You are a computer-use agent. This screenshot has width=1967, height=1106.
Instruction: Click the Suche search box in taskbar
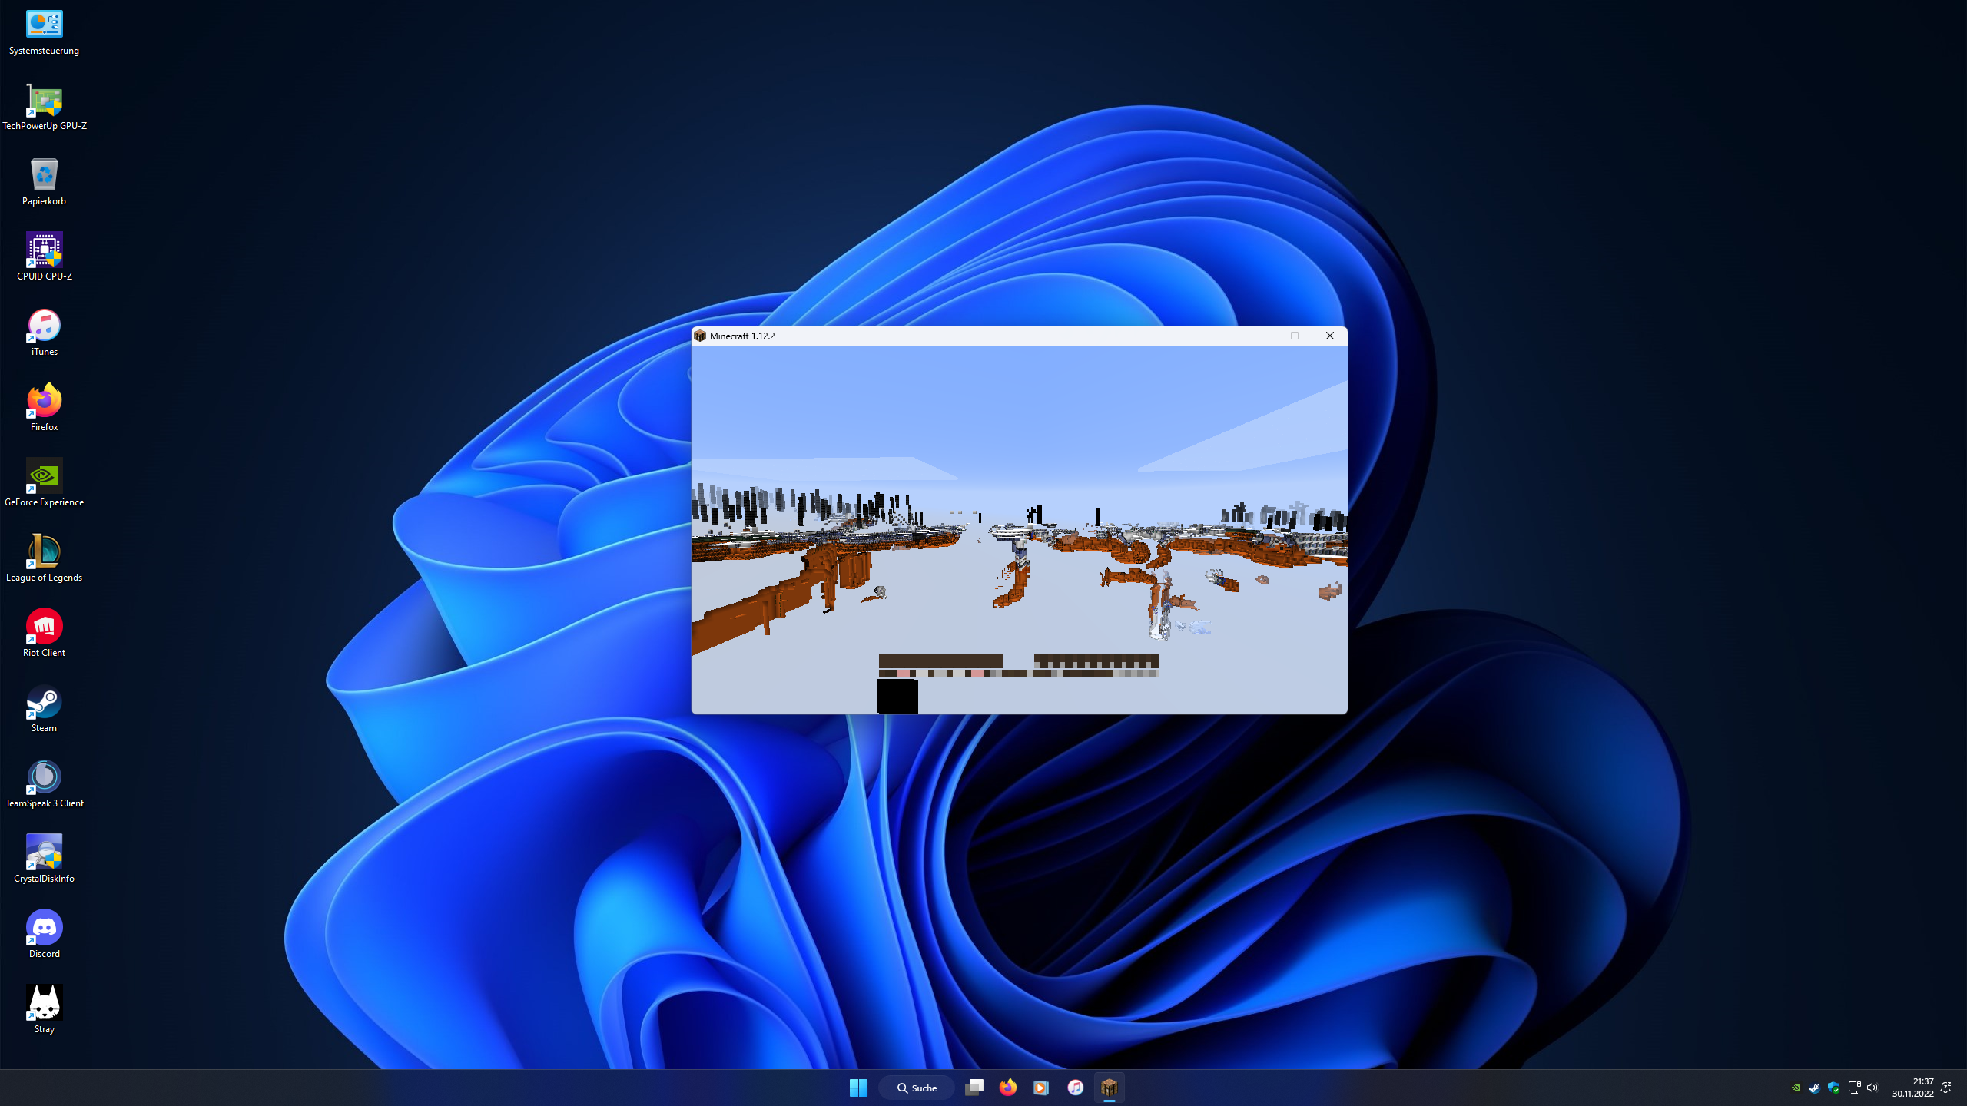point(917,1088)
